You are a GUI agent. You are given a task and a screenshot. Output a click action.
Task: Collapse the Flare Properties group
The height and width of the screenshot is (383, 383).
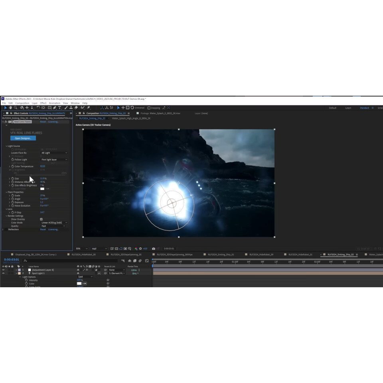(x=6, y=192)
